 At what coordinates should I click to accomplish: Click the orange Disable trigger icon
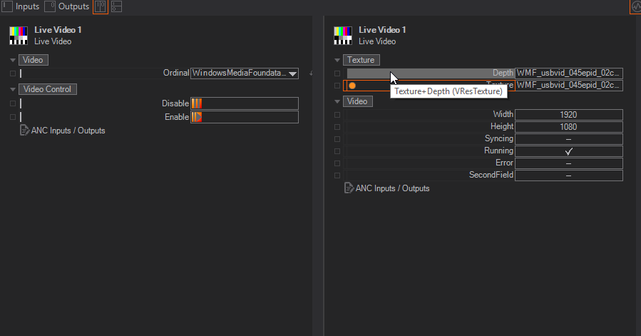pos(197,103)
